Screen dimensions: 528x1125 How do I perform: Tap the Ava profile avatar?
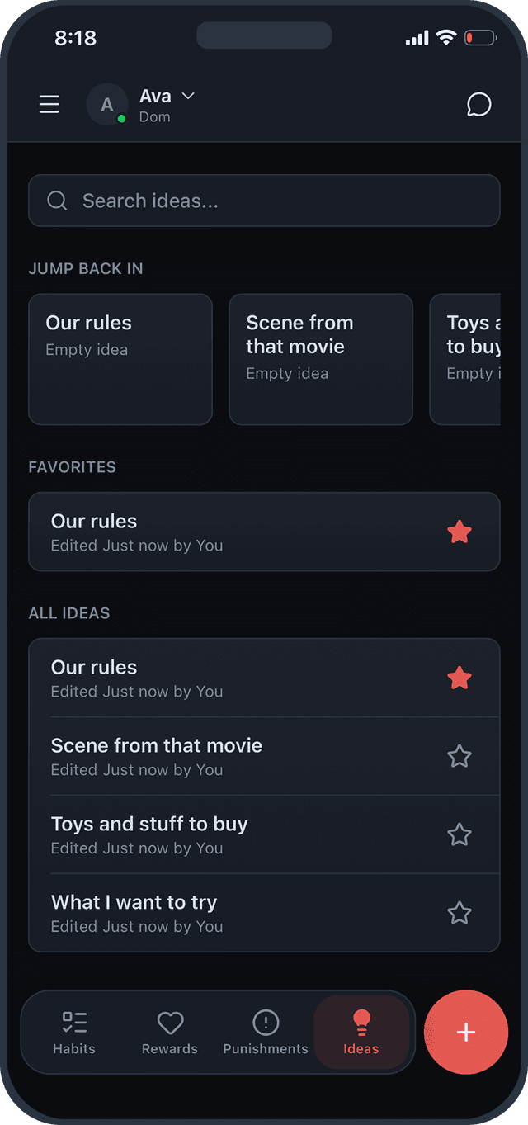pyautogui.click(x=107, y=105)
